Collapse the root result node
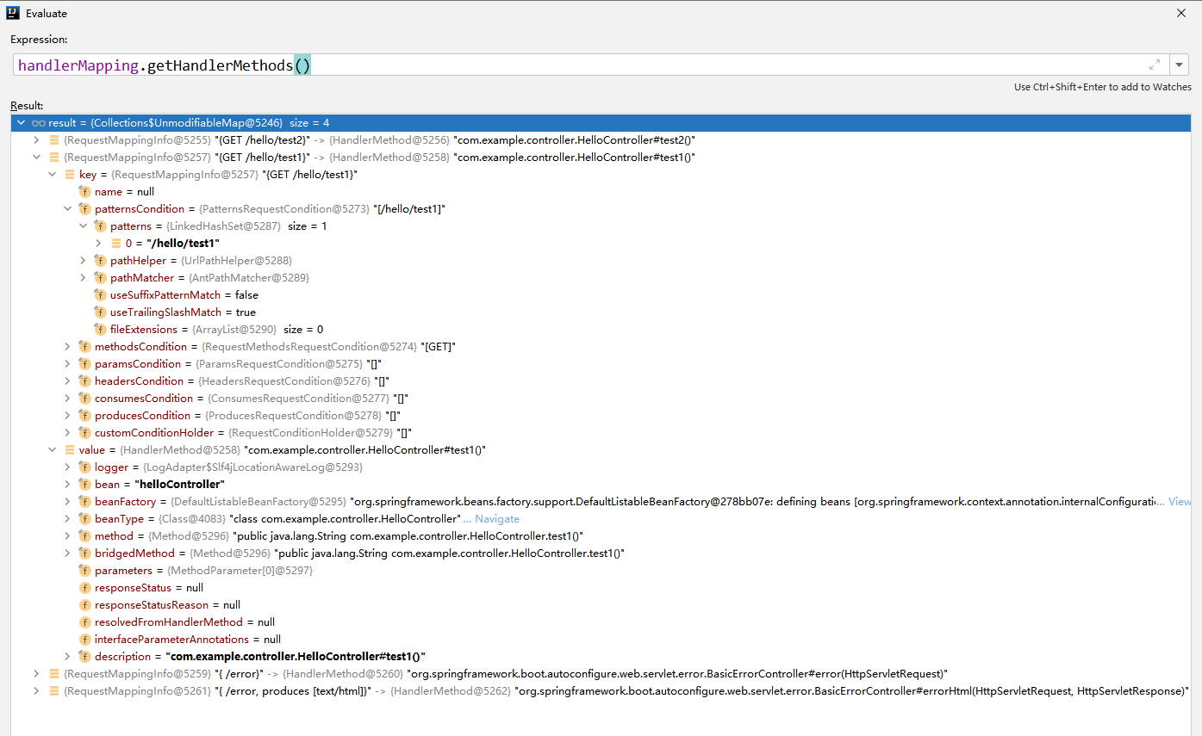This screenshot has width=1202, height=736. [x=22, y=123]
